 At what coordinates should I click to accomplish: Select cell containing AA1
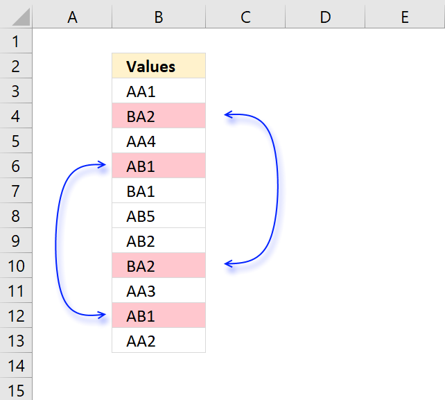tap(159, 91)
